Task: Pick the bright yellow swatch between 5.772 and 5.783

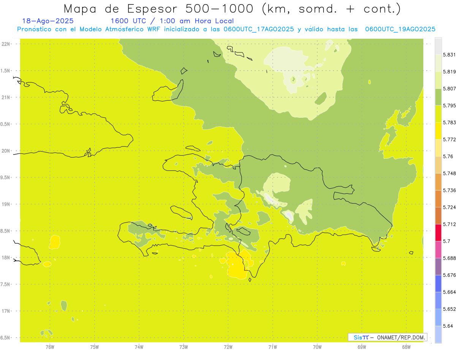Action: [x=438, y=131]
